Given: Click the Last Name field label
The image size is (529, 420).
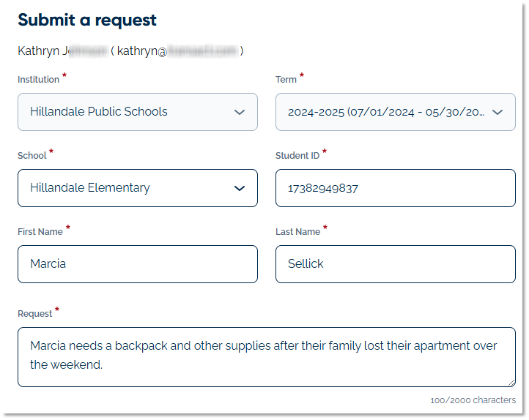Looking at the screenshot, I should click(x=297, y=232).
